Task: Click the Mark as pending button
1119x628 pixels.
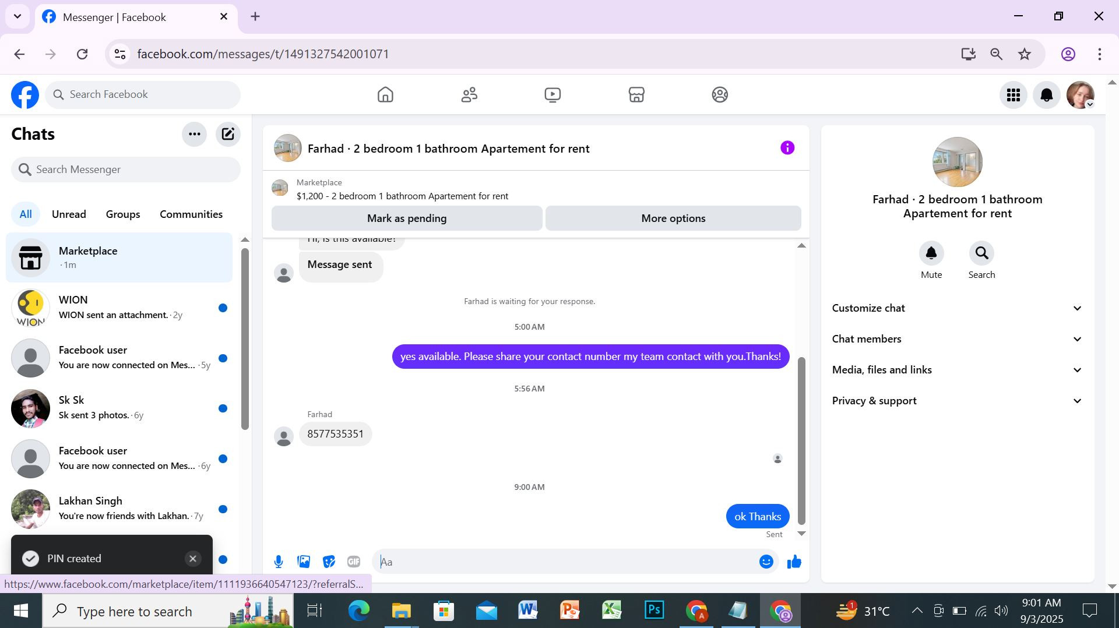Action: [407, 218]
